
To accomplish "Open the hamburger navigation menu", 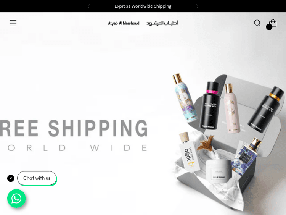I will pos(13,23).
